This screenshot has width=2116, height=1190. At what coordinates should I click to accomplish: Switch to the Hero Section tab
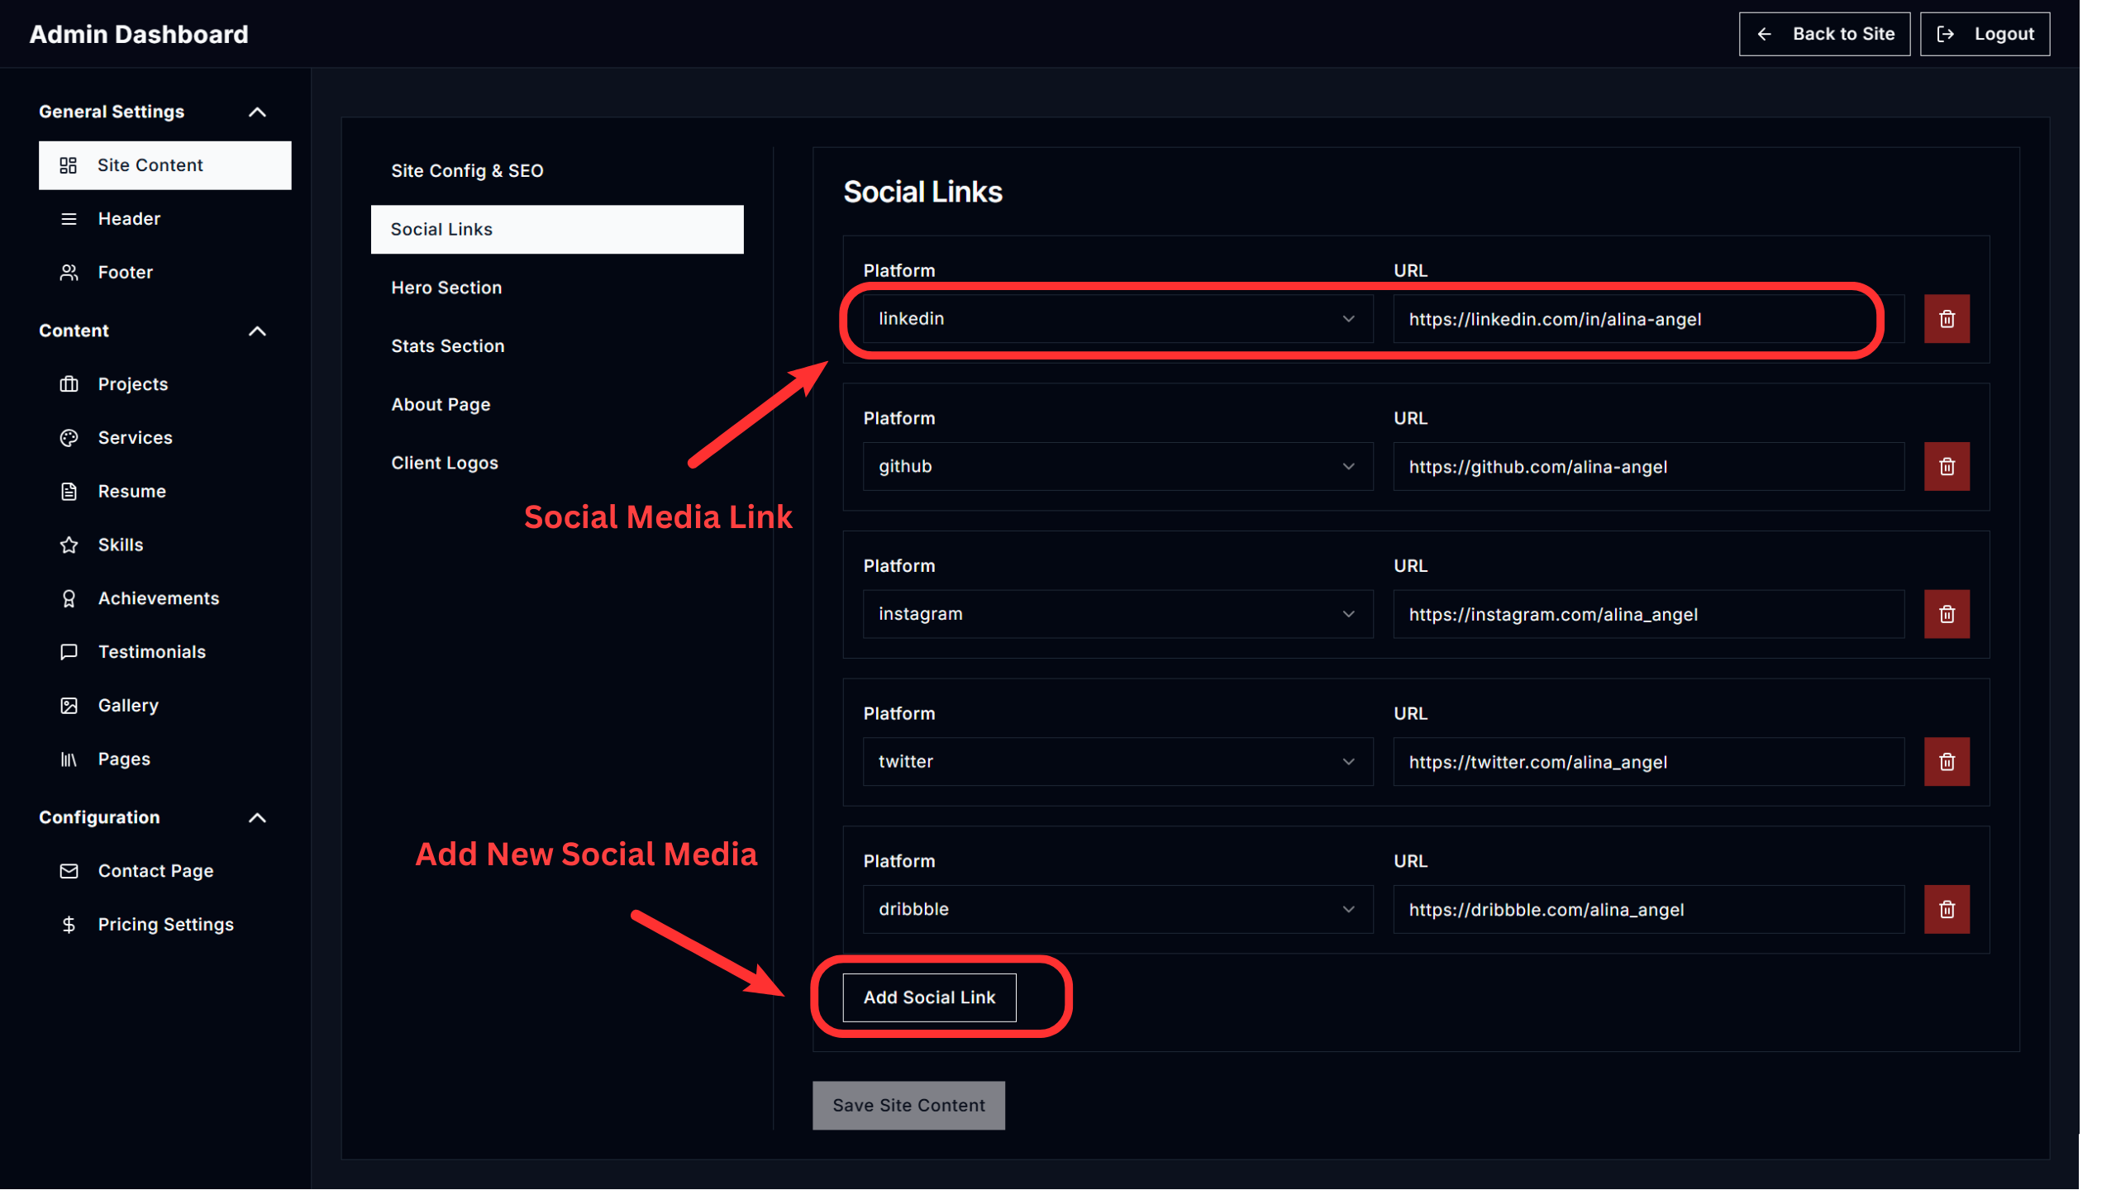point(446,288)
